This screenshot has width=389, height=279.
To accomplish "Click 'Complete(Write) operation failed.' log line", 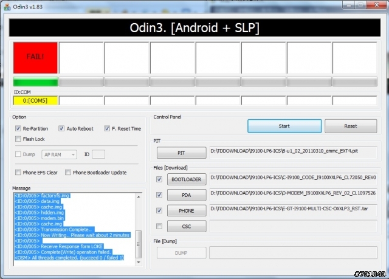I will point(63,252).
